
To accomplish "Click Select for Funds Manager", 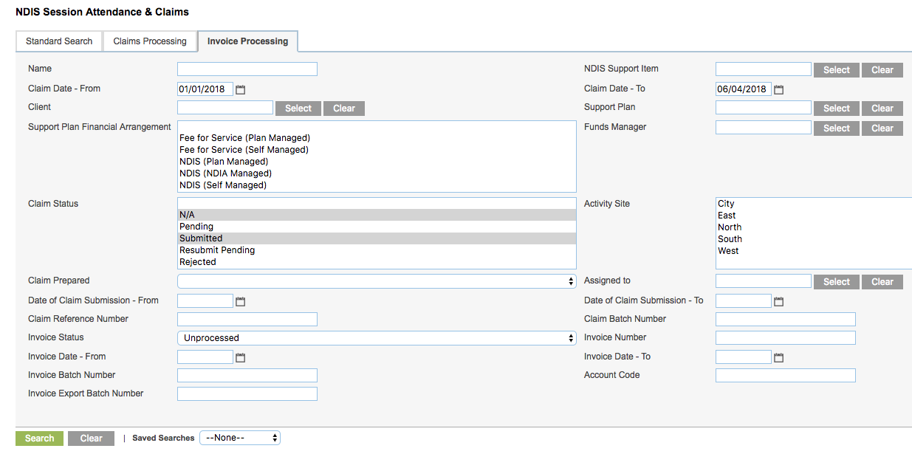I will click(837, 128).
